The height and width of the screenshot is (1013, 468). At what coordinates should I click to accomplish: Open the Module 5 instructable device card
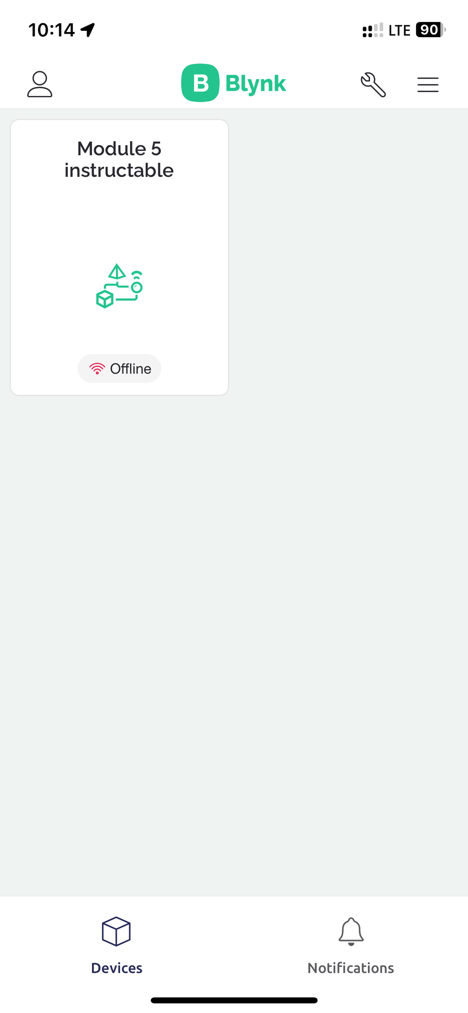[119, 257]
